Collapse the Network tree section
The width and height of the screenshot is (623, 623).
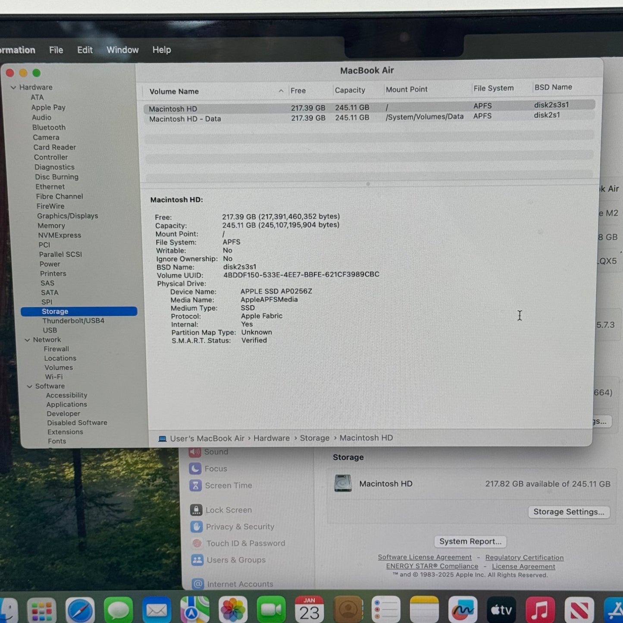click(27, 340)
